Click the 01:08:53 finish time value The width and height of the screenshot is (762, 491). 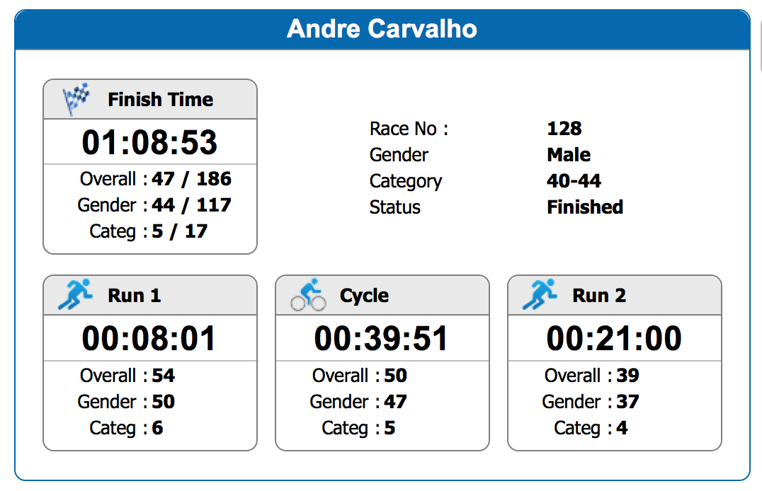pos(149,142)
